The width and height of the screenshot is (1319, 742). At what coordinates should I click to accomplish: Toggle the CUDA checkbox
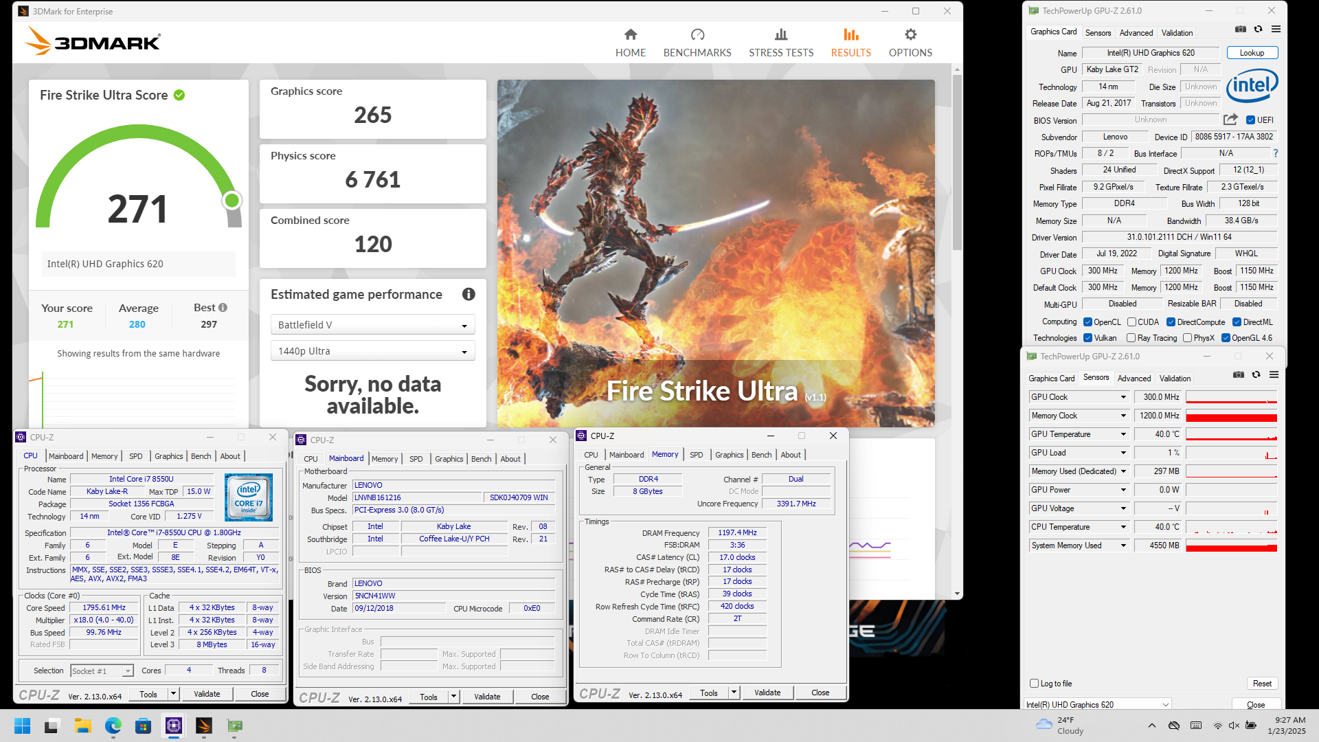[x=1131, y=322]
